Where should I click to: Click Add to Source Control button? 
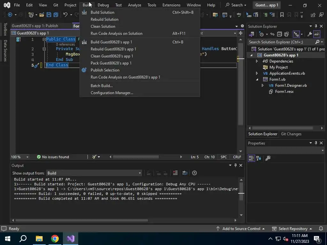[240, 228]
